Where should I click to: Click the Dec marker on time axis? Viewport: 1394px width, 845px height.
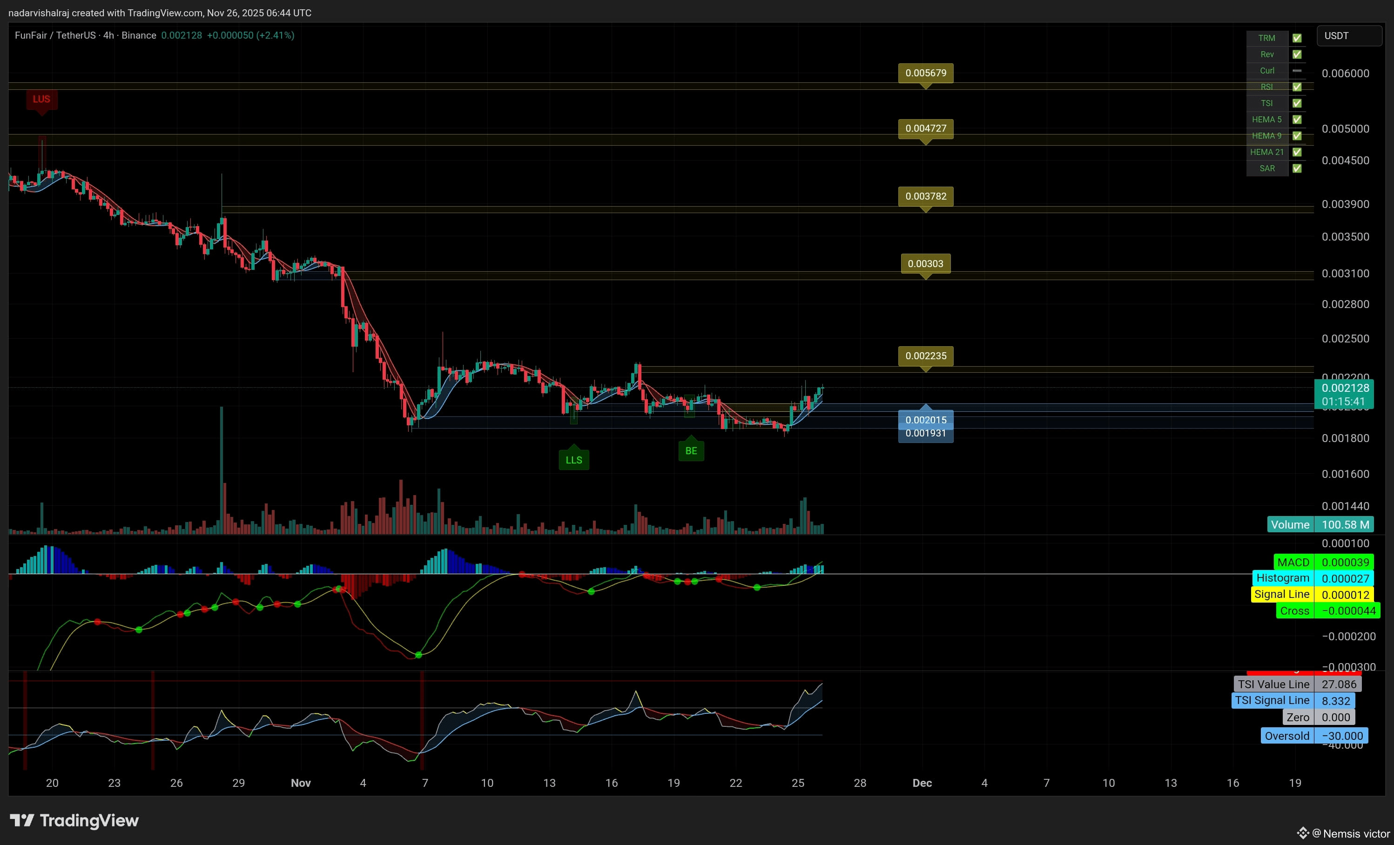click(x=922, y=783)
